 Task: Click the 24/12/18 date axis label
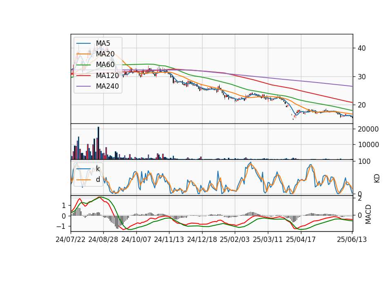click(x=202, y=239)
